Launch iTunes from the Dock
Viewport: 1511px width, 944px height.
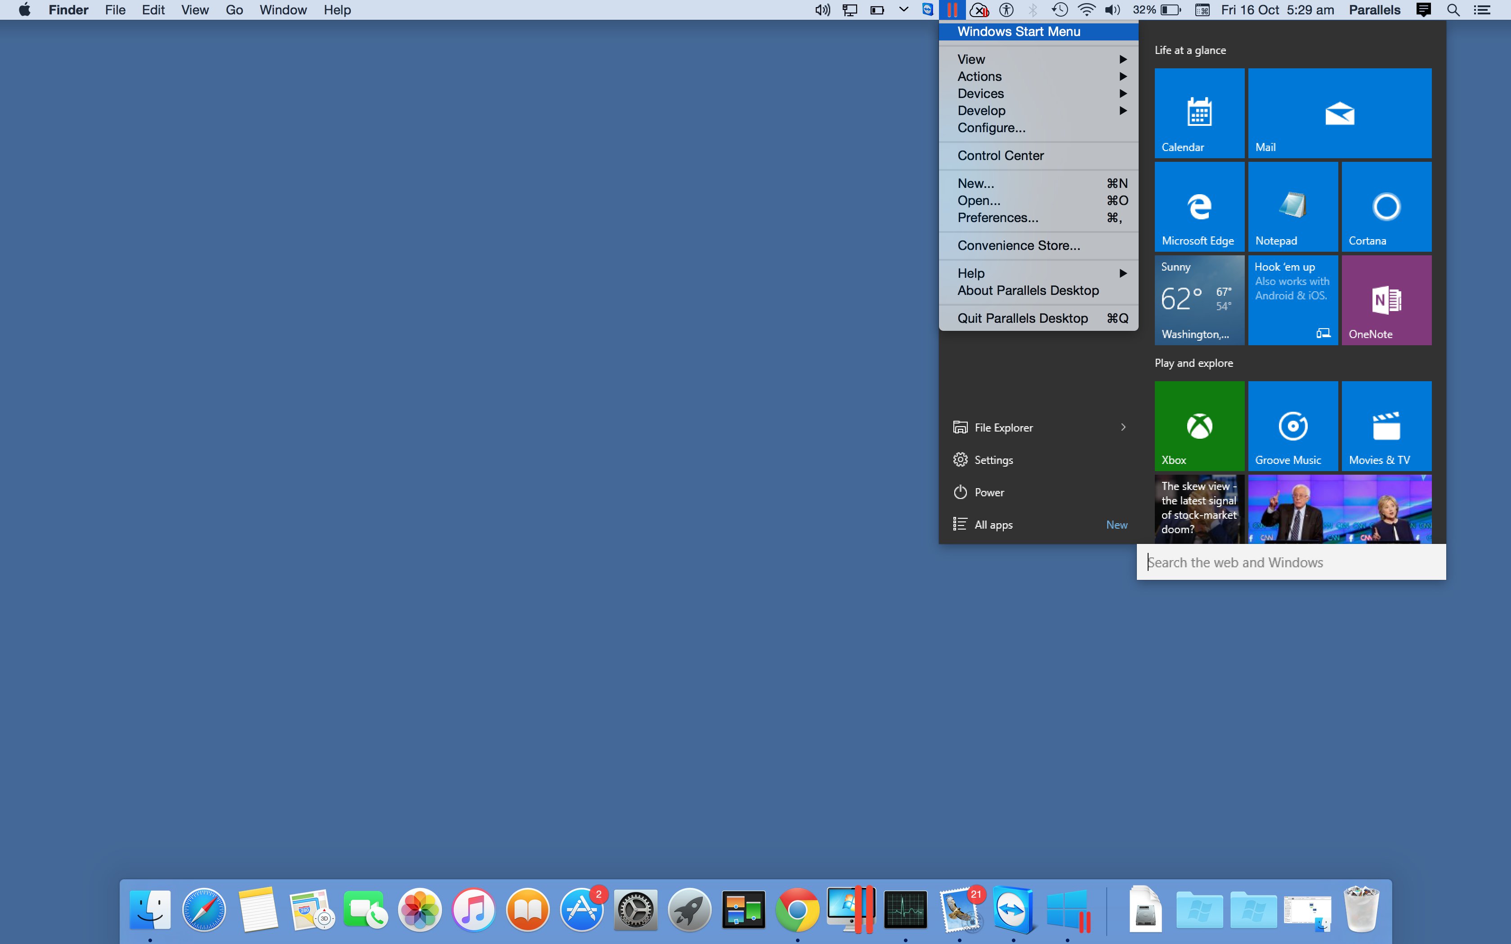pyautogui.click(x=473, y=909)
